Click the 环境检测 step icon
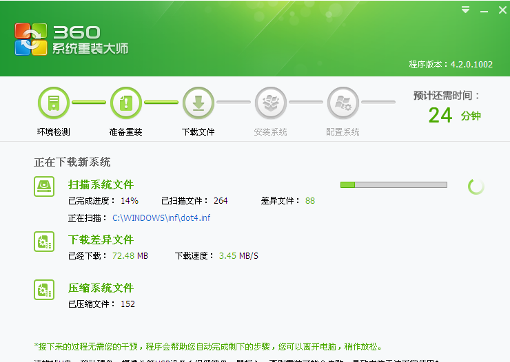The image size is (510, 362). pos(54,103)
